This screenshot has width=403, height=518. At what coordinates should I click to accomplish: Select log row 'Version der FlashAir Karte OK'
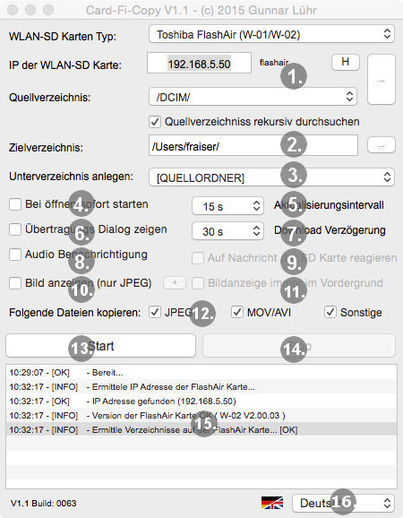(201, 415)
